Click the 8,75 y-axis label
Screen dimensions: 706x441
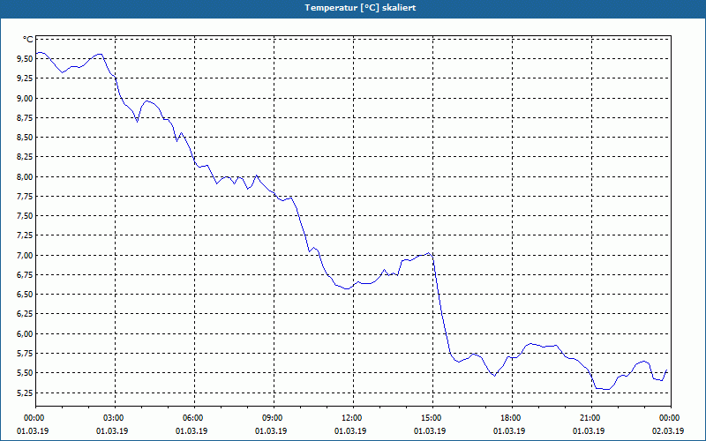coord(26,118)
